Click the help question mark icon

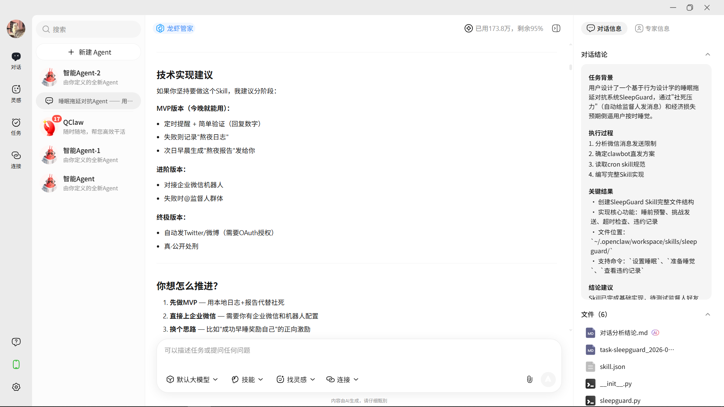[x=16, y=342]
